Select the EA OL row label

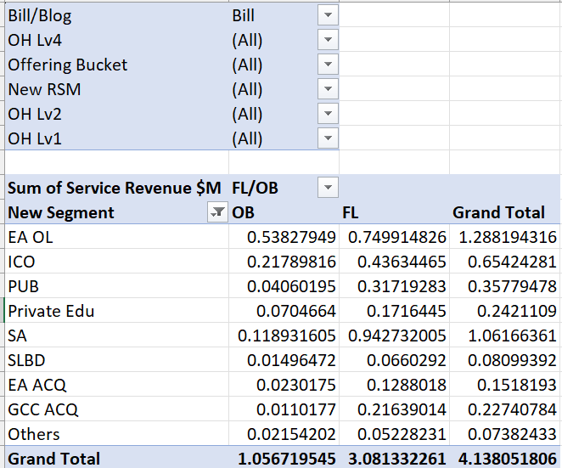[x=31, y=237]
